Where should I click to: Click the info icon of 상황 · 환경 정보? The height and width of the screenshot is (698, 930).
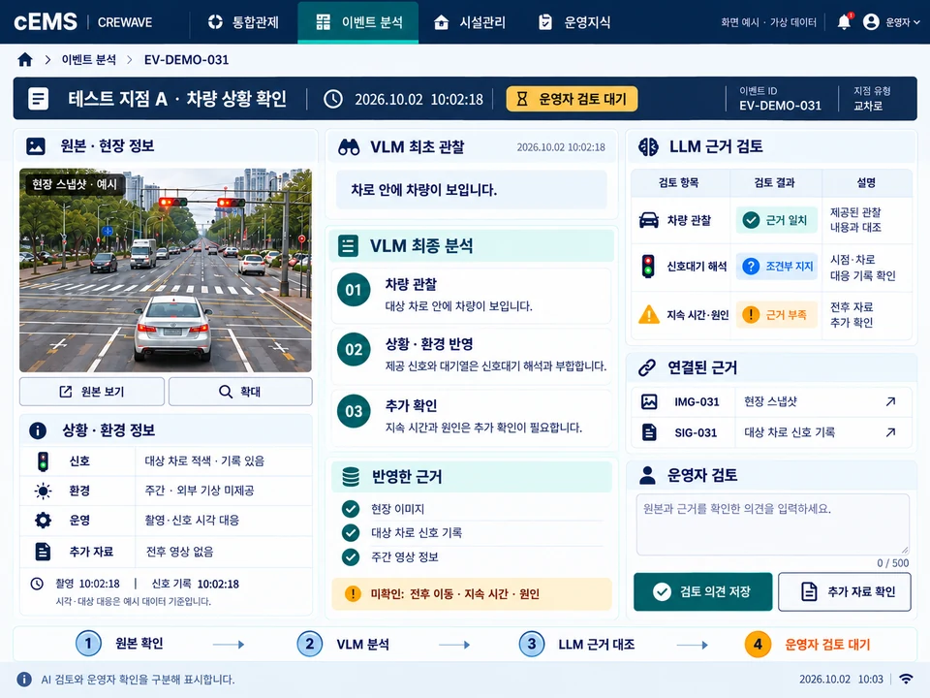click(38, 430)
